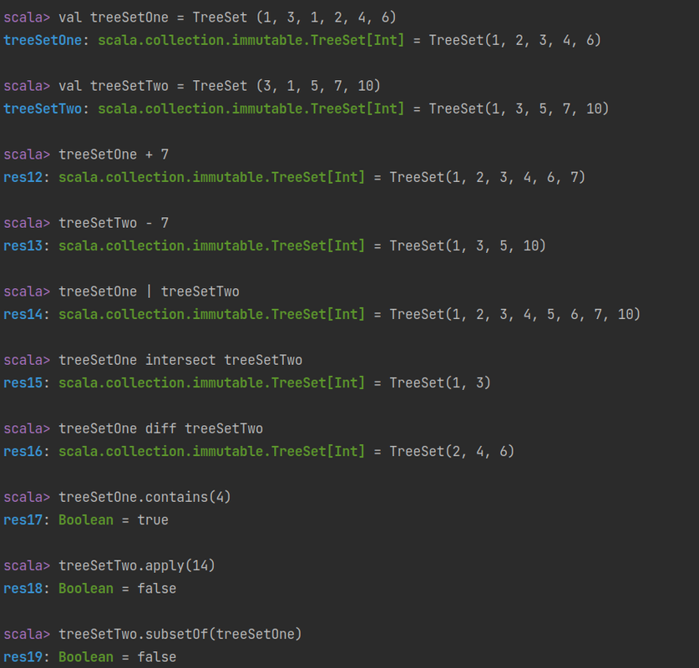Click the treeSetOne.contains(4) command
Screen dimensions: 699x668
pos(144,498)
